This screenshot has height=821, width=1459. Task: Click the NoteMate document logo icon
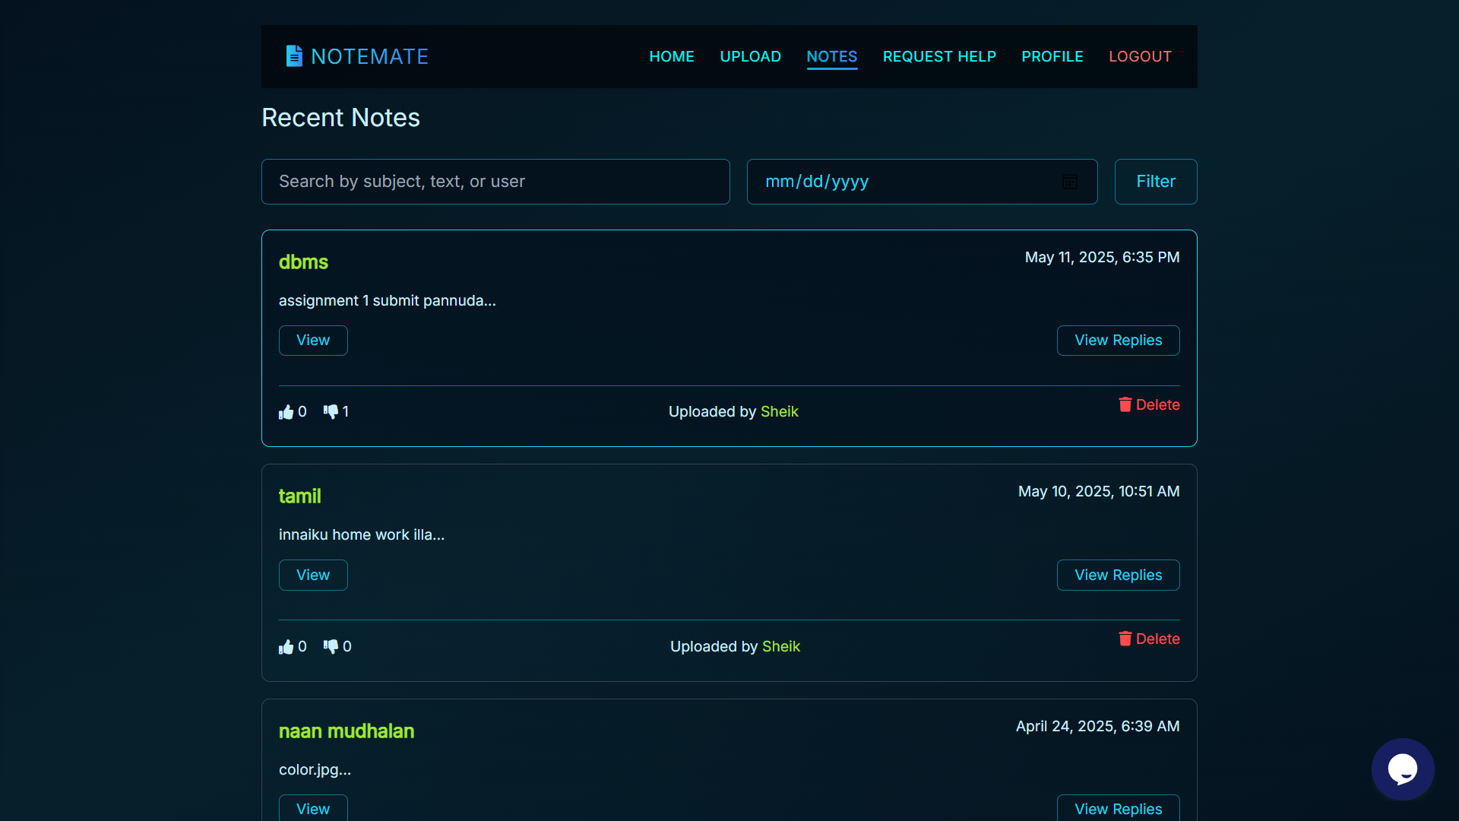tap(294, 56)
